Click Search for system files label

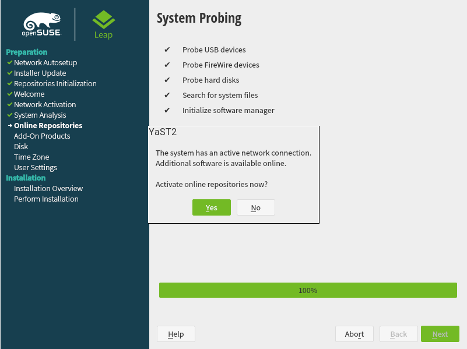pos(220,95)
